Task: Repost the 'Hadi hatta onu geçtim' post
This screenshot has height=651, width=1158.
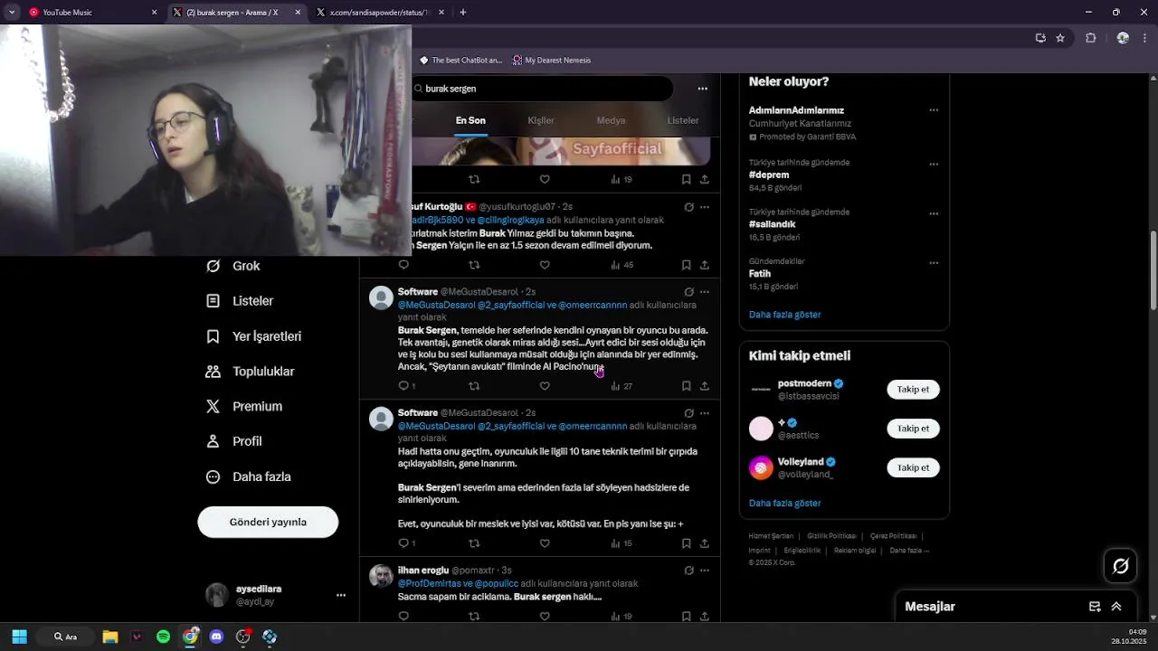Action: coord(474,543)
